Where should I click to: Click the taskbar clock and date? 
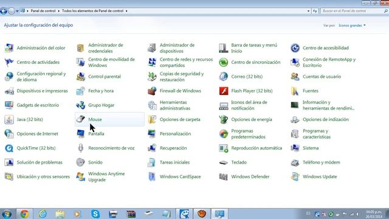pos(374,214)
